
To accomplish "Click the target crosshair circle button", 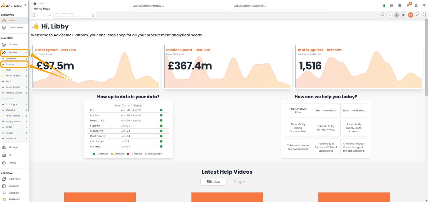I will 390,15.
